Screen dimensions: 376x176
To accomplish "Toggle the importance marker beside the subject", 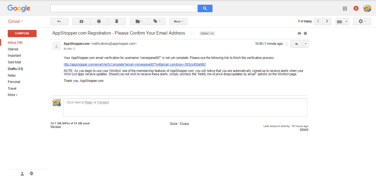I will click(193, 33).
